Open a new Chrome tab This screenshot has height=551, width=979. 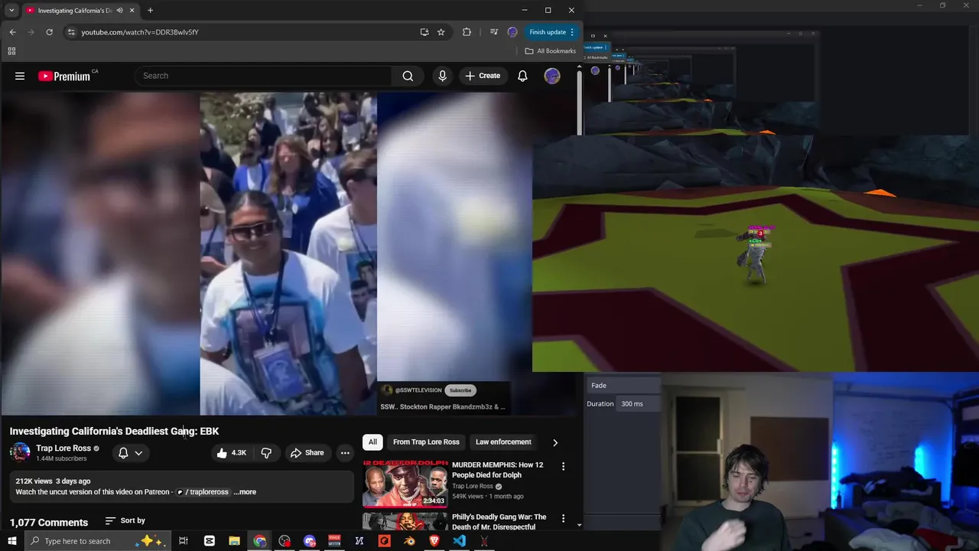tap(150, 10)
